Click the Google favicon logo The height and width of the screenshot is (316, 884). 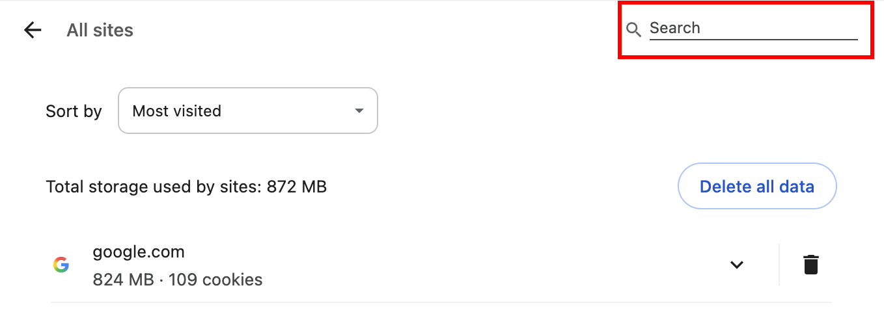click(x=61, y=265)
